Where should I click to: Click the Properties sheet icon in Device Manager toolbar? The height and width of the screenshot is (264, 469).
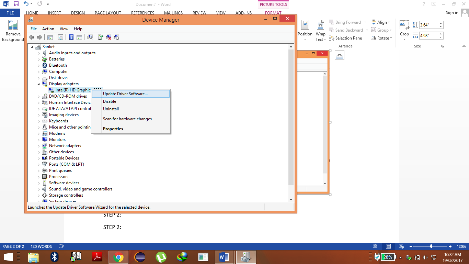(60, 37)
